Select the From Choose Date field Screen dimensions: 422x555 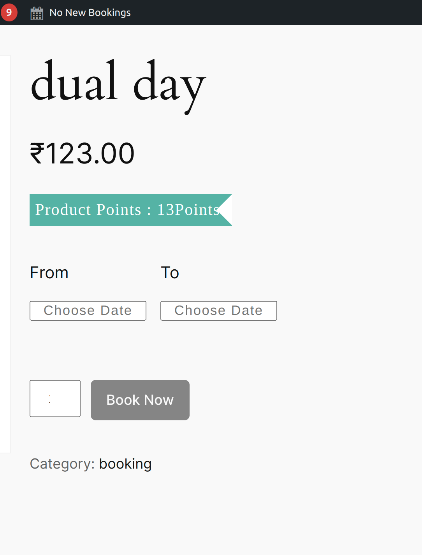tap(88, 311)
